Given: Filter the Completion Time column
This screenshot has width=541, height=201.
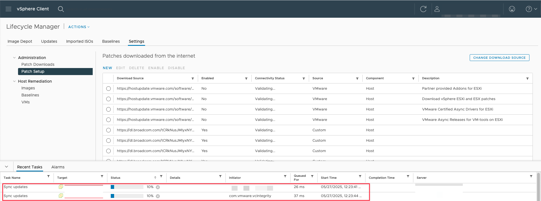Looking at the screenshot, I should [408, 176].
